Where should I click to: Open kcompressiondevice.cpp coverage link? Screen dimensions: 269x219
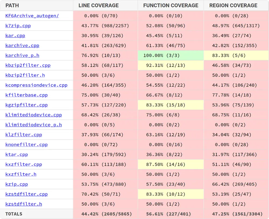click(x=36, y=85)
